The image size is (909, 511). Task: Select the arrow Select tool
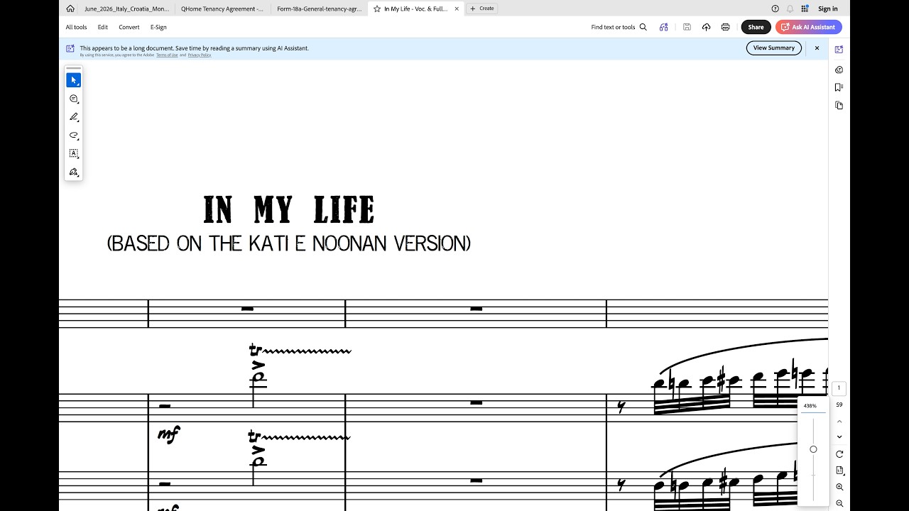(74, 80)
